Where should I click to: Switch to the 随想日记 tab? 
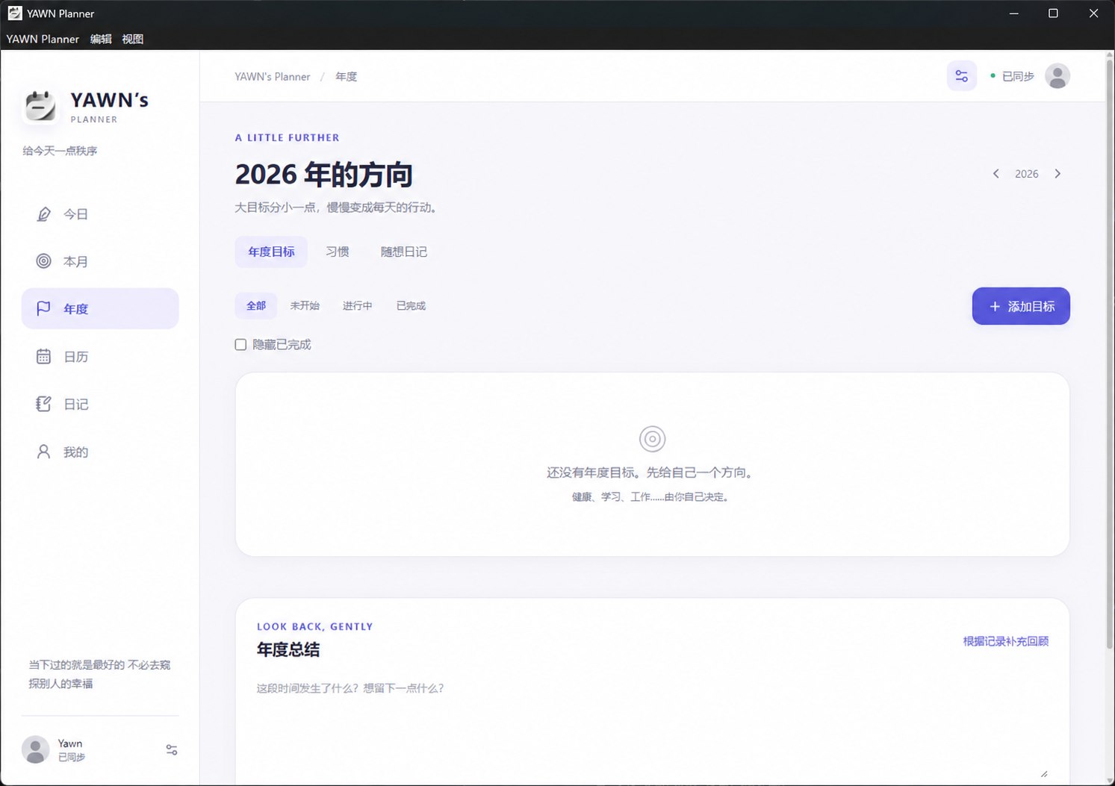pyautogui.click(x=404, y=252)
